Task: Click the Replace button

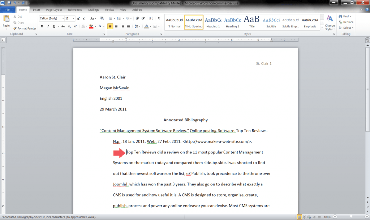Action: pos(346,22)
